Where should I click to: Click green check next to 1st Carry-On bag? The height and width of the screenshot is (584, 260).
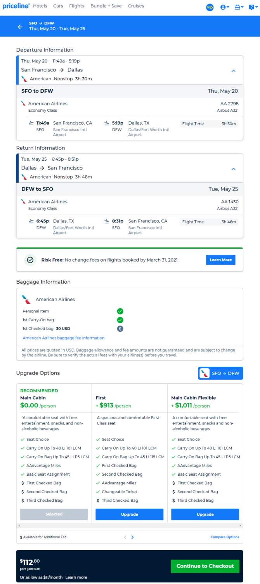(120, 320)
